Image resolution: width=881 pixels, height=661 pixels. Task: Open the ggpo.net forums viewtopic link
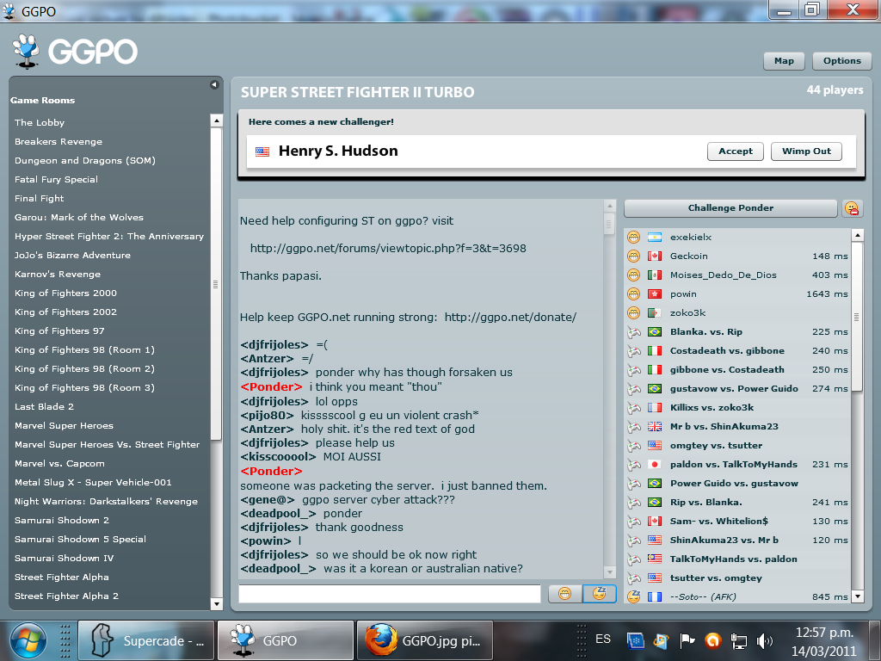[388, 249]
